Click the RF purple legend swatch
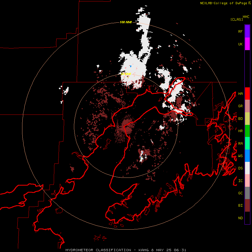252x252 pixels. (247, 31)
